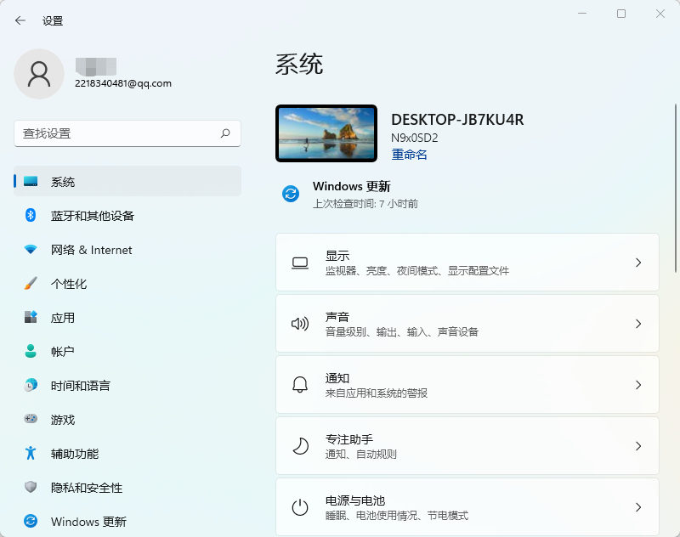This screenshot has height=537, width=680.
Task: Minimize the 设置 window
Action: point(582,14)
